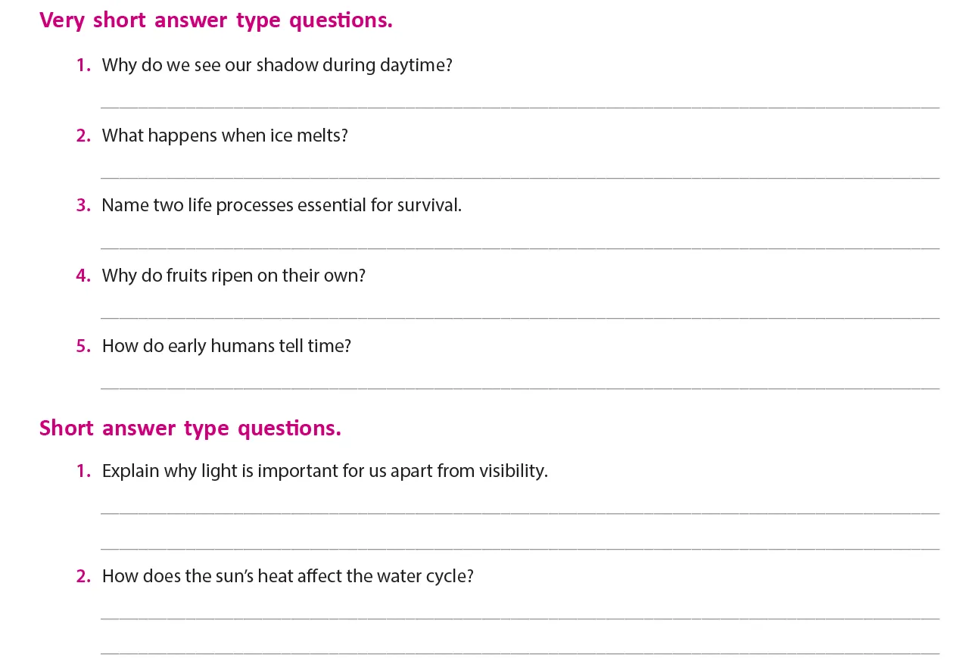Click the number 3 beside the life processes question

click(83, 205)
